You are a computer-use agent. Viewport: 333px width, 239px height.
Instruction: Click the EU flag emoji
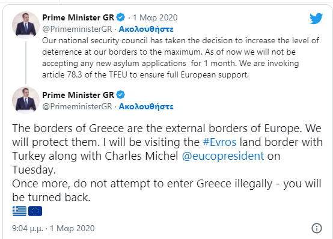(x=35, y=211)
